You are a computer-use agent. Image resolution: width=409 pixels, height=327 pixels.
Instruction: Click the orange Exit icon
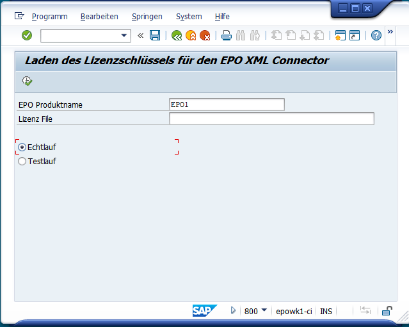point(191,35)
